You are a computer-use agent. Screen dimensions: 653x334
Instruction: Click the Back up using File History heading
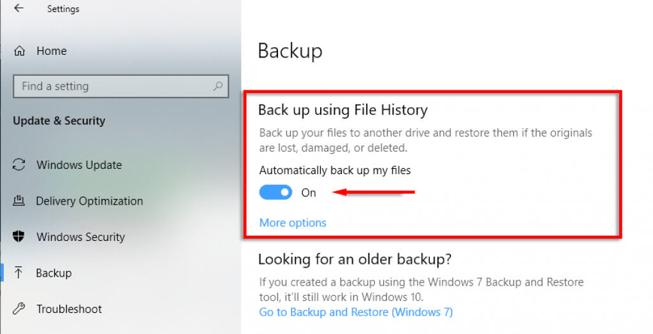pyautogui.click(x=342, y=110)
